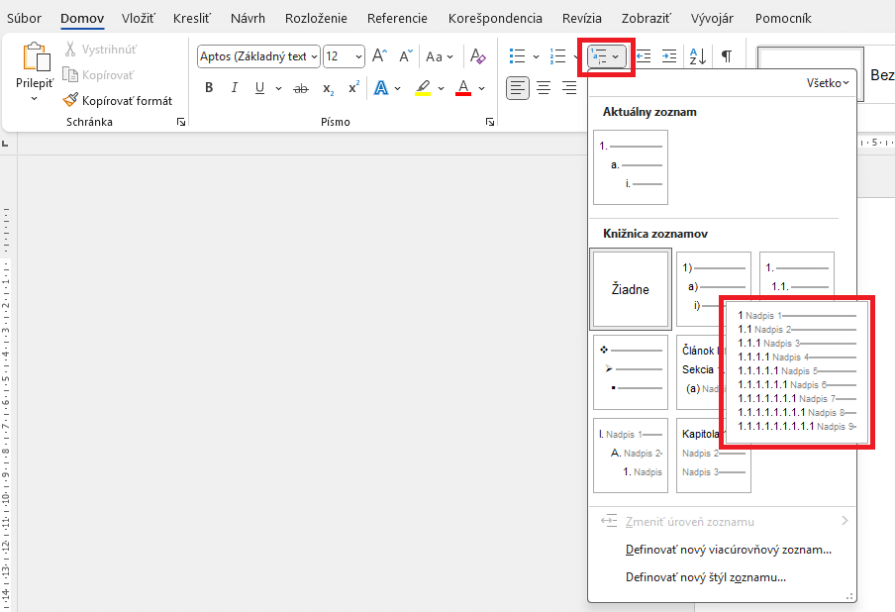
Task: Clear all formatting eraser icon
Action: [x=478, y=55]
